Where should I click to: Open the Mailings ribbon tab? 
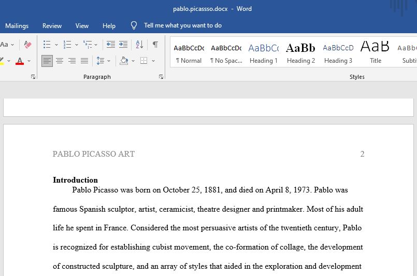click(17, 26)
